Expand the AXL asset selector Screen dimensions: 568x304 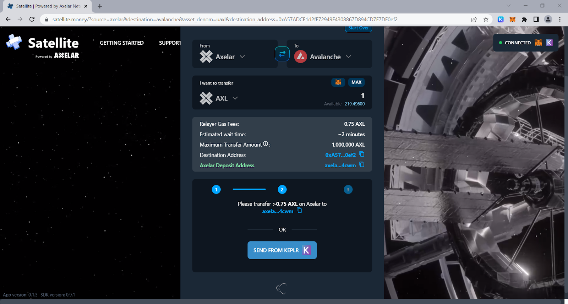click(x=219, y=98)
